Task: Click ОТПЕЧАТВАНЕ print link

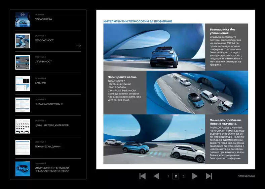Action: (246, 176)
